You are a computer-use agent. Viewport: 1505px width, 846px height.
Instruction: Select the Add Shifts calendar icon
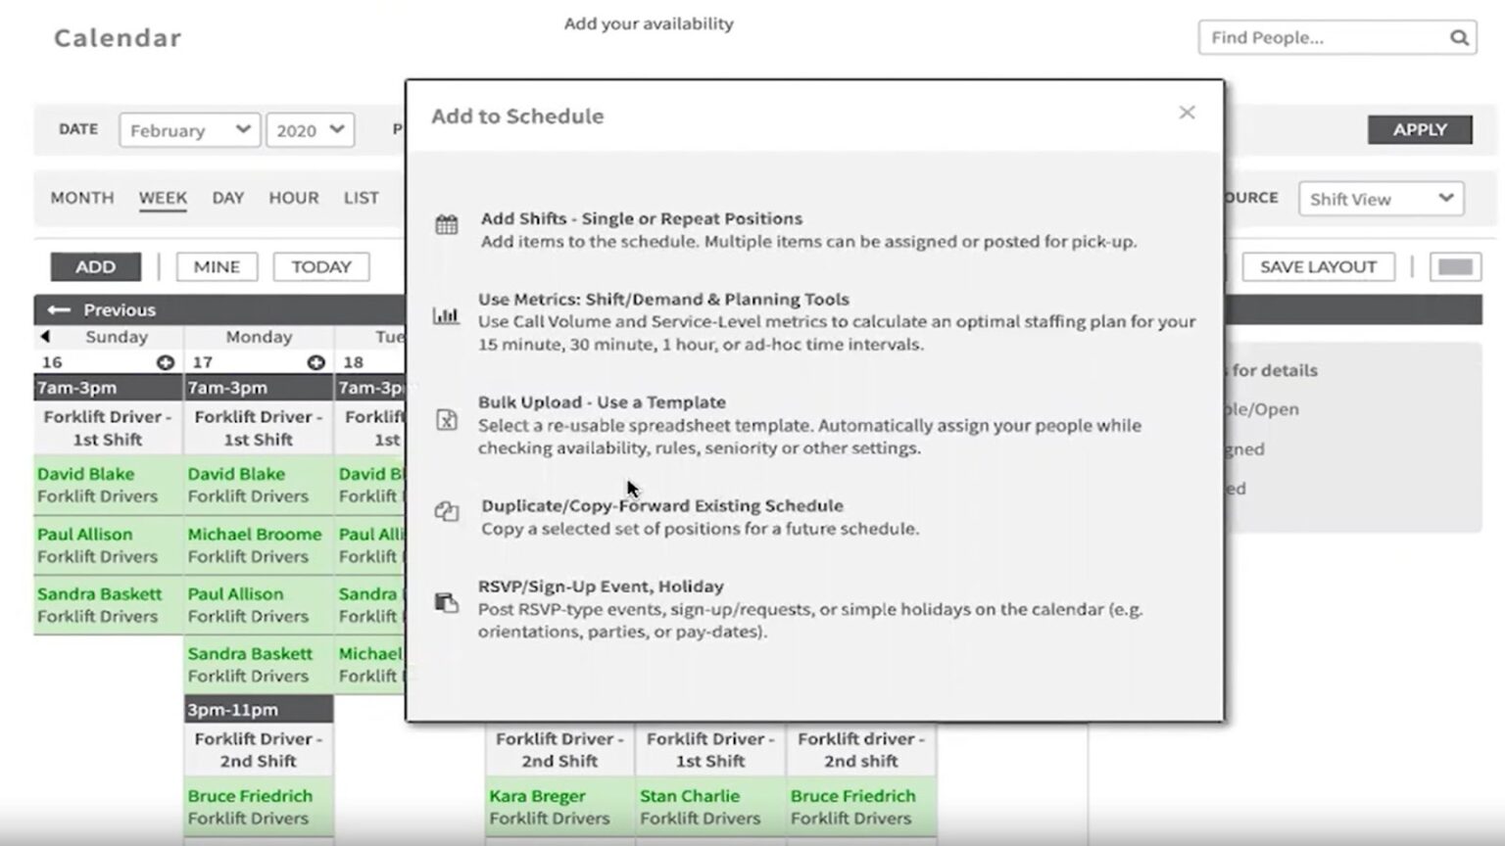click(447, 223)
